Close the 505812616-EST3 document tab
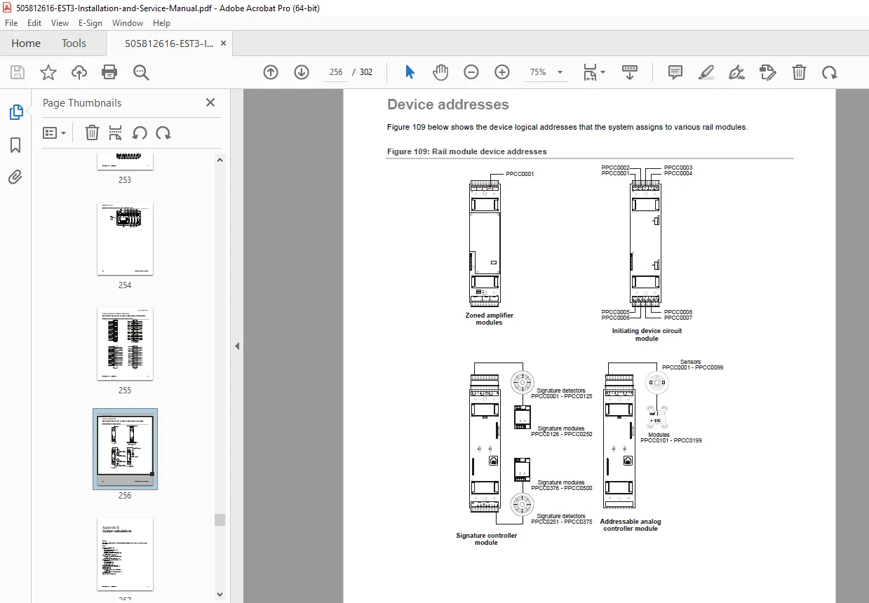 [224, 43]
